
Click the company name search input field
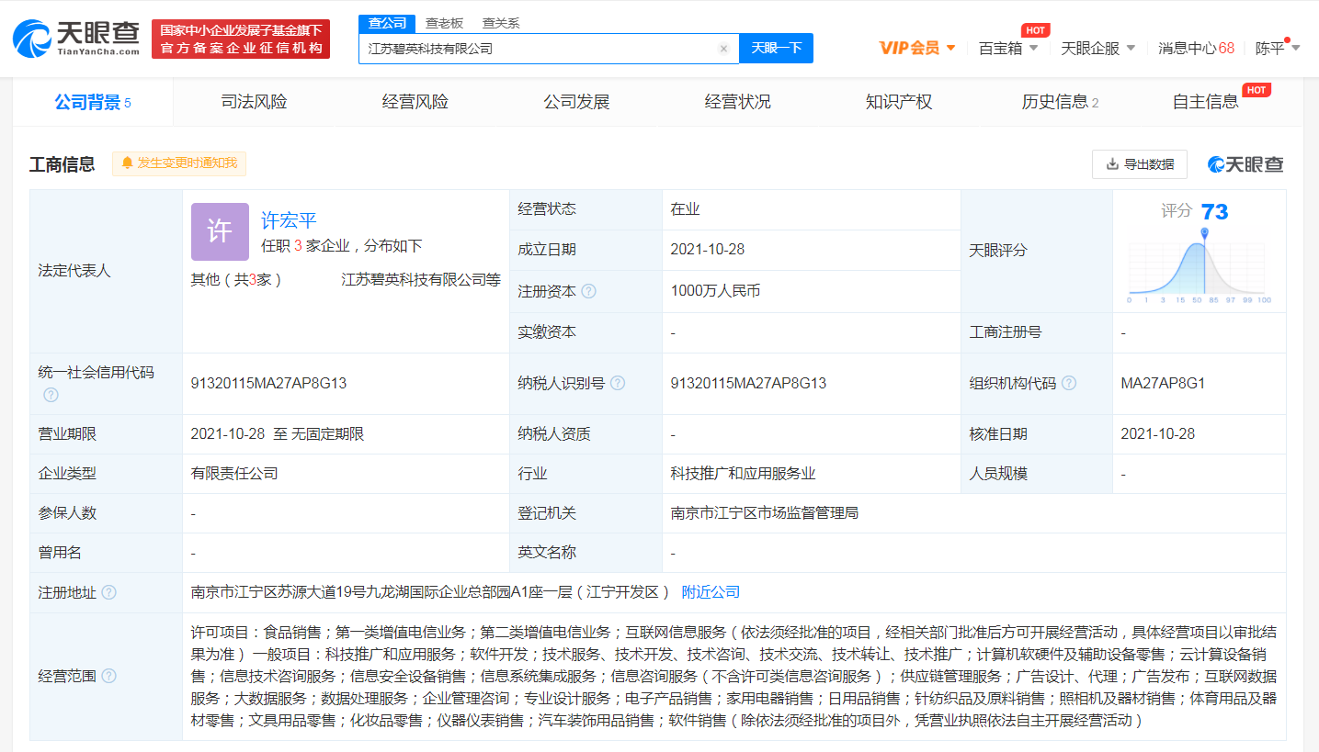coord(538,49)
